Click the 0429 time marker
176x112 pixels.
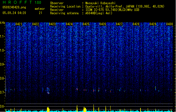(153, 24)
